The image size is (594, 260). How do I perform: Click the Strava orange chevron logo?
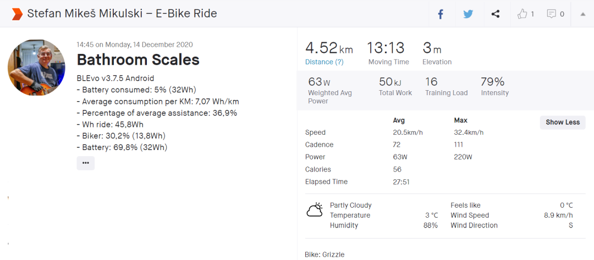click(17, 14)
